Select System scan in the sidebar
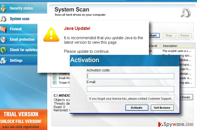This screenshot has width=197, height=130. tap(19, 19)
